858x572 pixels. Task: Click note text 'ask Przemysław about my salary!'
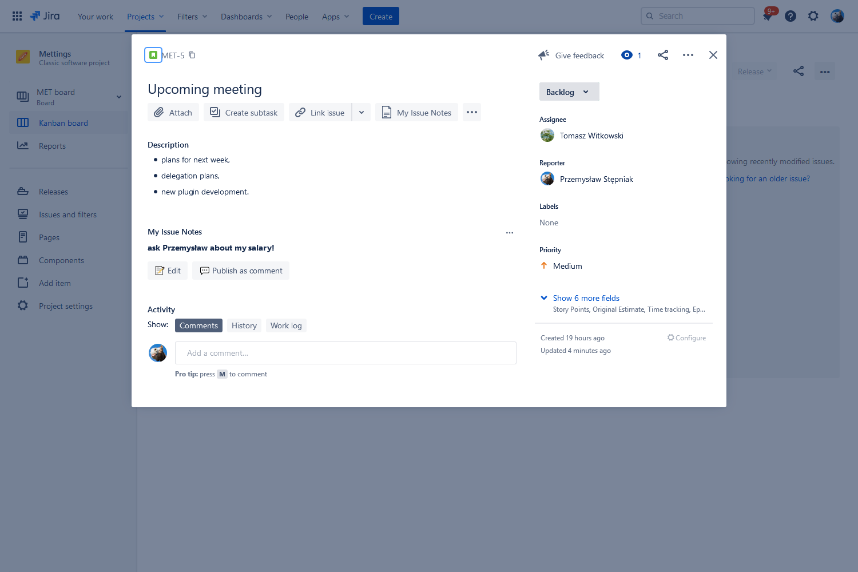tap(211, 248)
